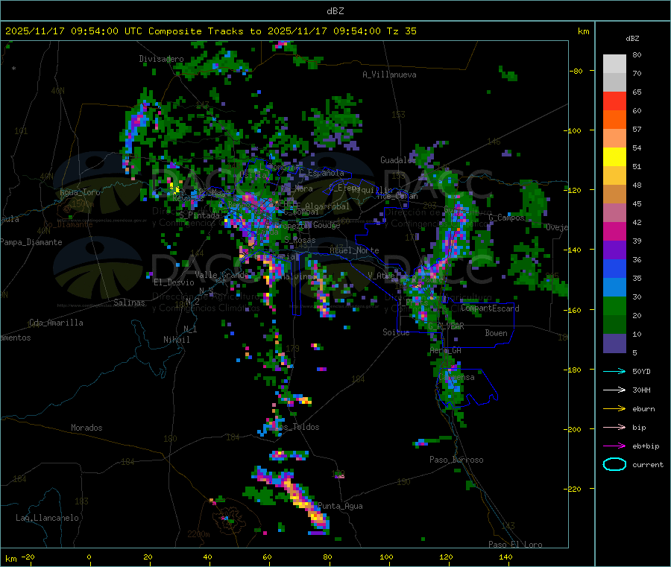Viewport: 671px width, 567px height.
Task: Click the G_Campos location label
Action: (x=506, y=218)
